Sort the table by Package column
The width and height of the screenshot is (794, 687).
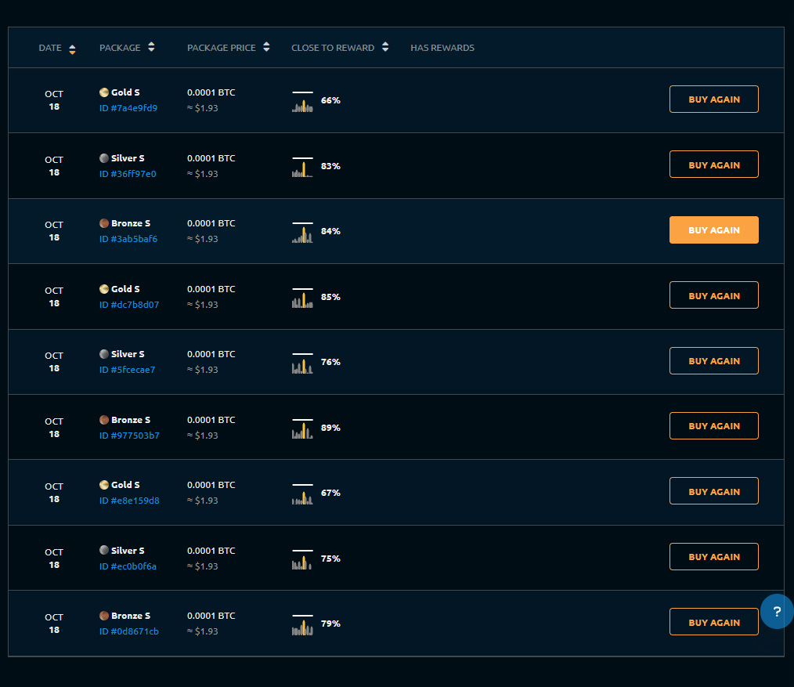[x=127, y=48]
